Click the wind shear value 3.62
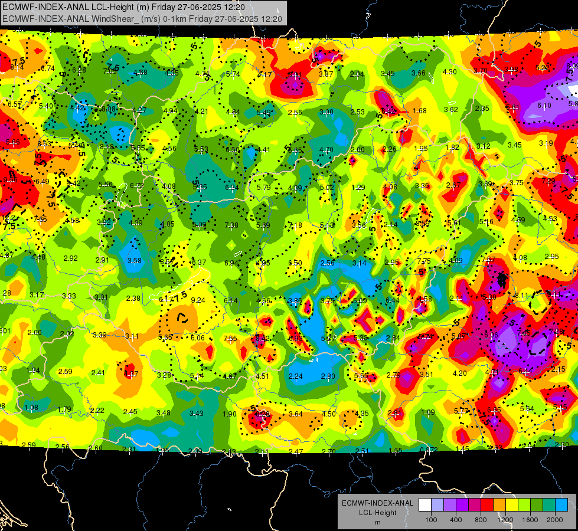The height and width of the screenshot is (531, 578). pyautogui.click(x=451, y=109)
